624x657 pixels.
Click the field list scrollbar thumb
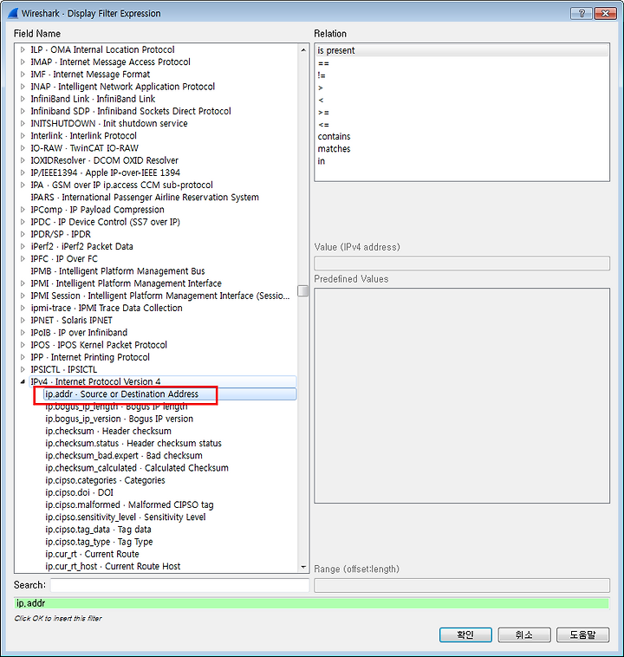coord(303,290)
